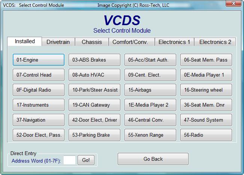Switch to the Installed tab
Screen dimensions: 244x175
[25, 41]
